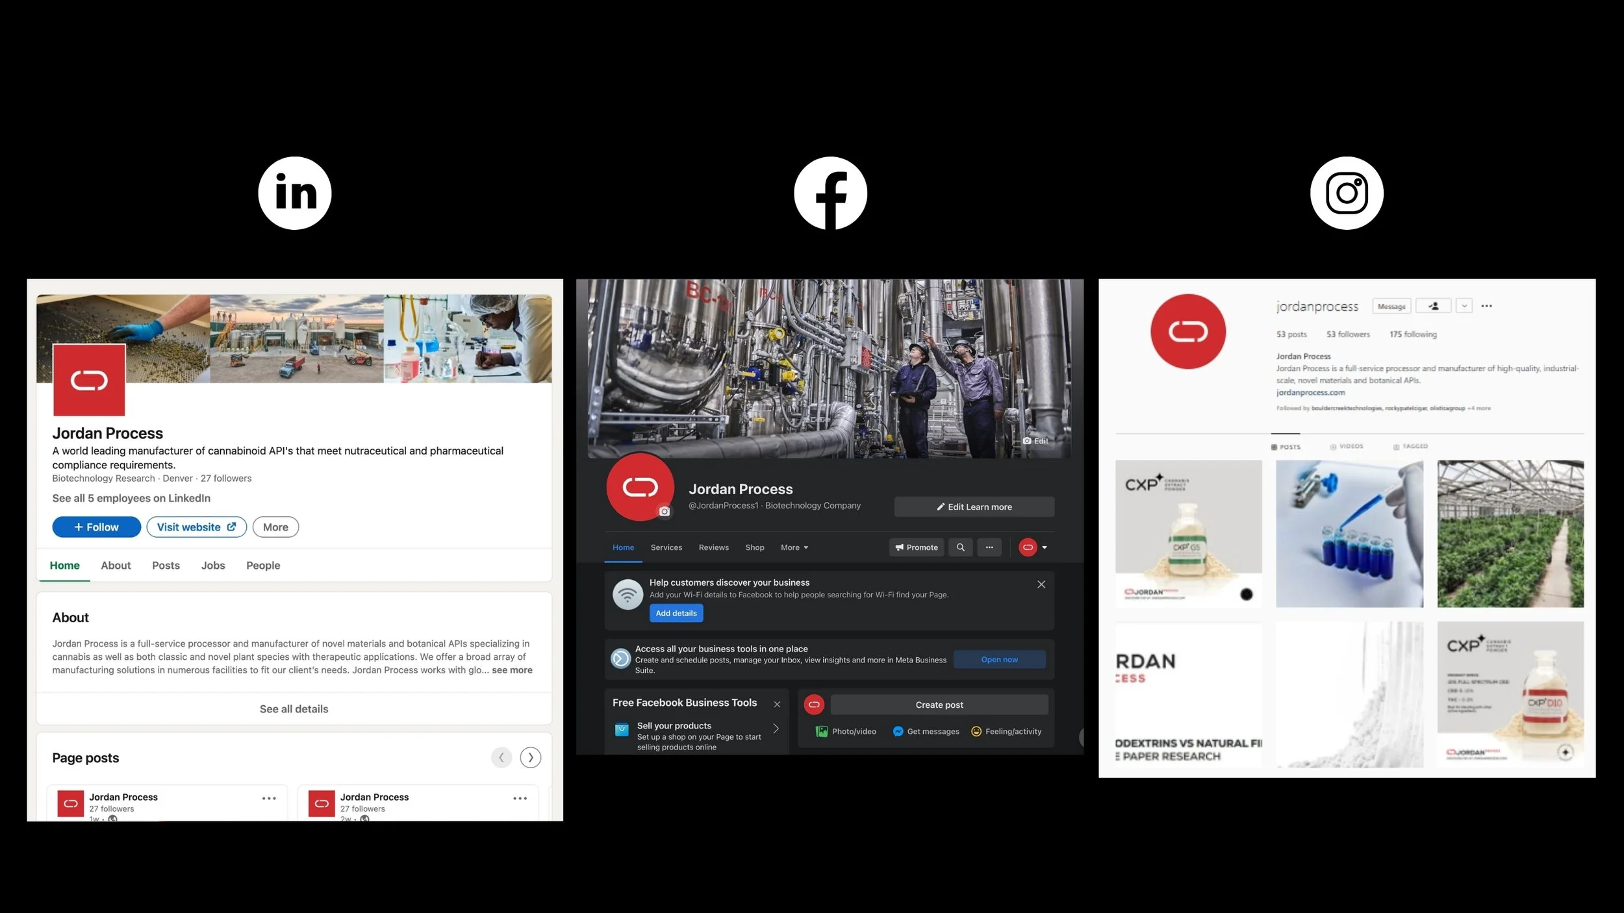The height and width of the screenshot is (913, 1624).
Task: Click Photo/video option under Create post
Action: 846,731
